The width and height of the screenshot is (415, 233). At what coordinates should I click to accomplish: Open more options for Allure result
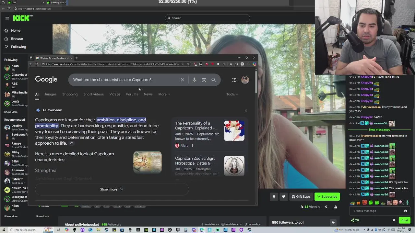(192, 146)
